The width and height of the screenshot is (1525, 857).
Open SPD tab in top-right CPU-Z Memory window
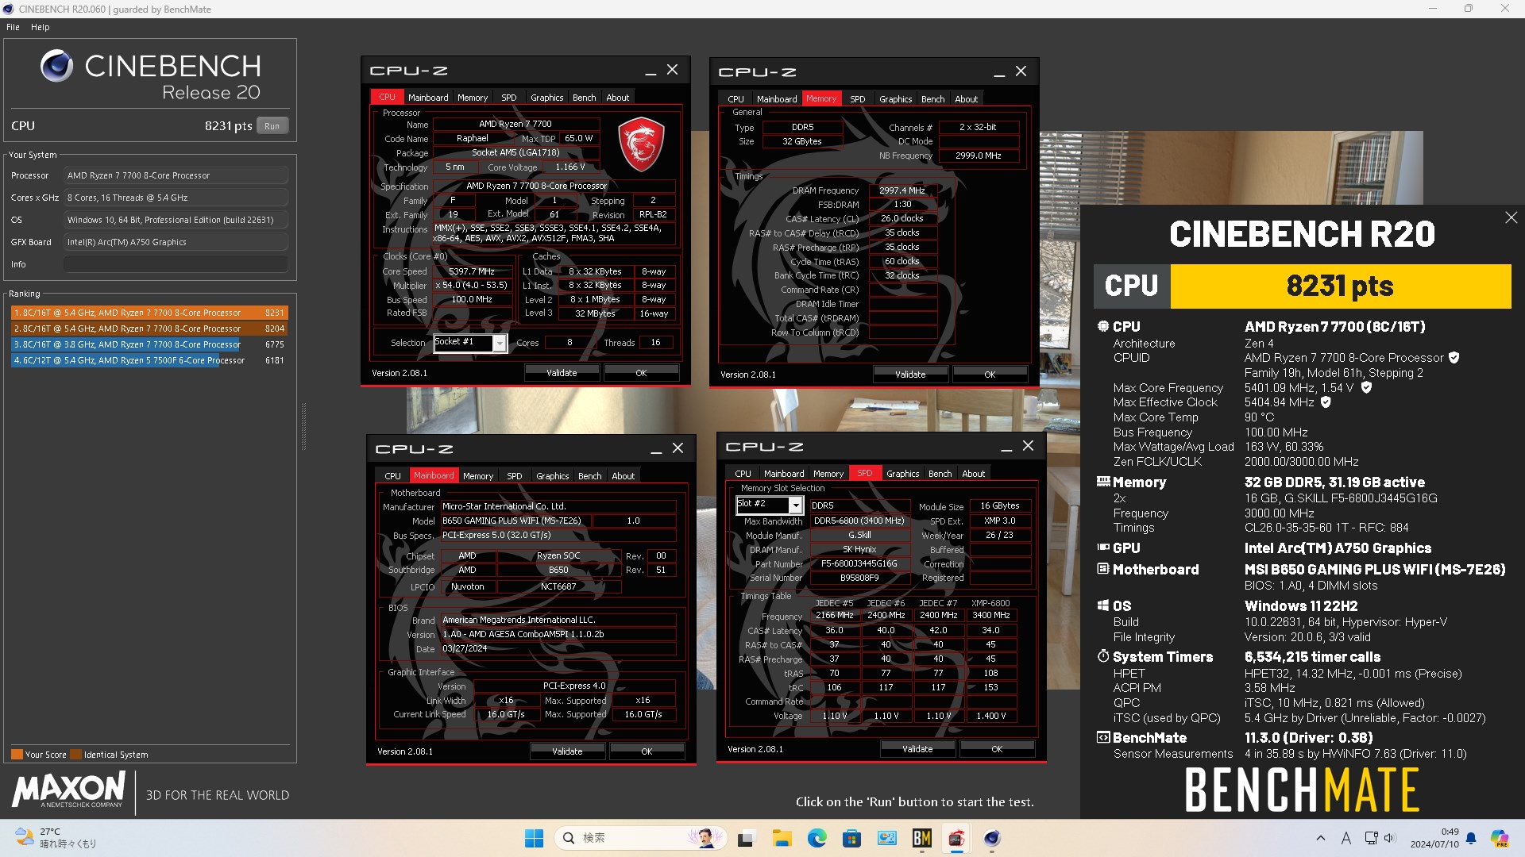(857, 99)
